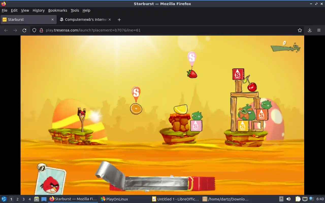Click the small green pig by the lemon
Screen dimensions: 325x203
click(197, 116)
